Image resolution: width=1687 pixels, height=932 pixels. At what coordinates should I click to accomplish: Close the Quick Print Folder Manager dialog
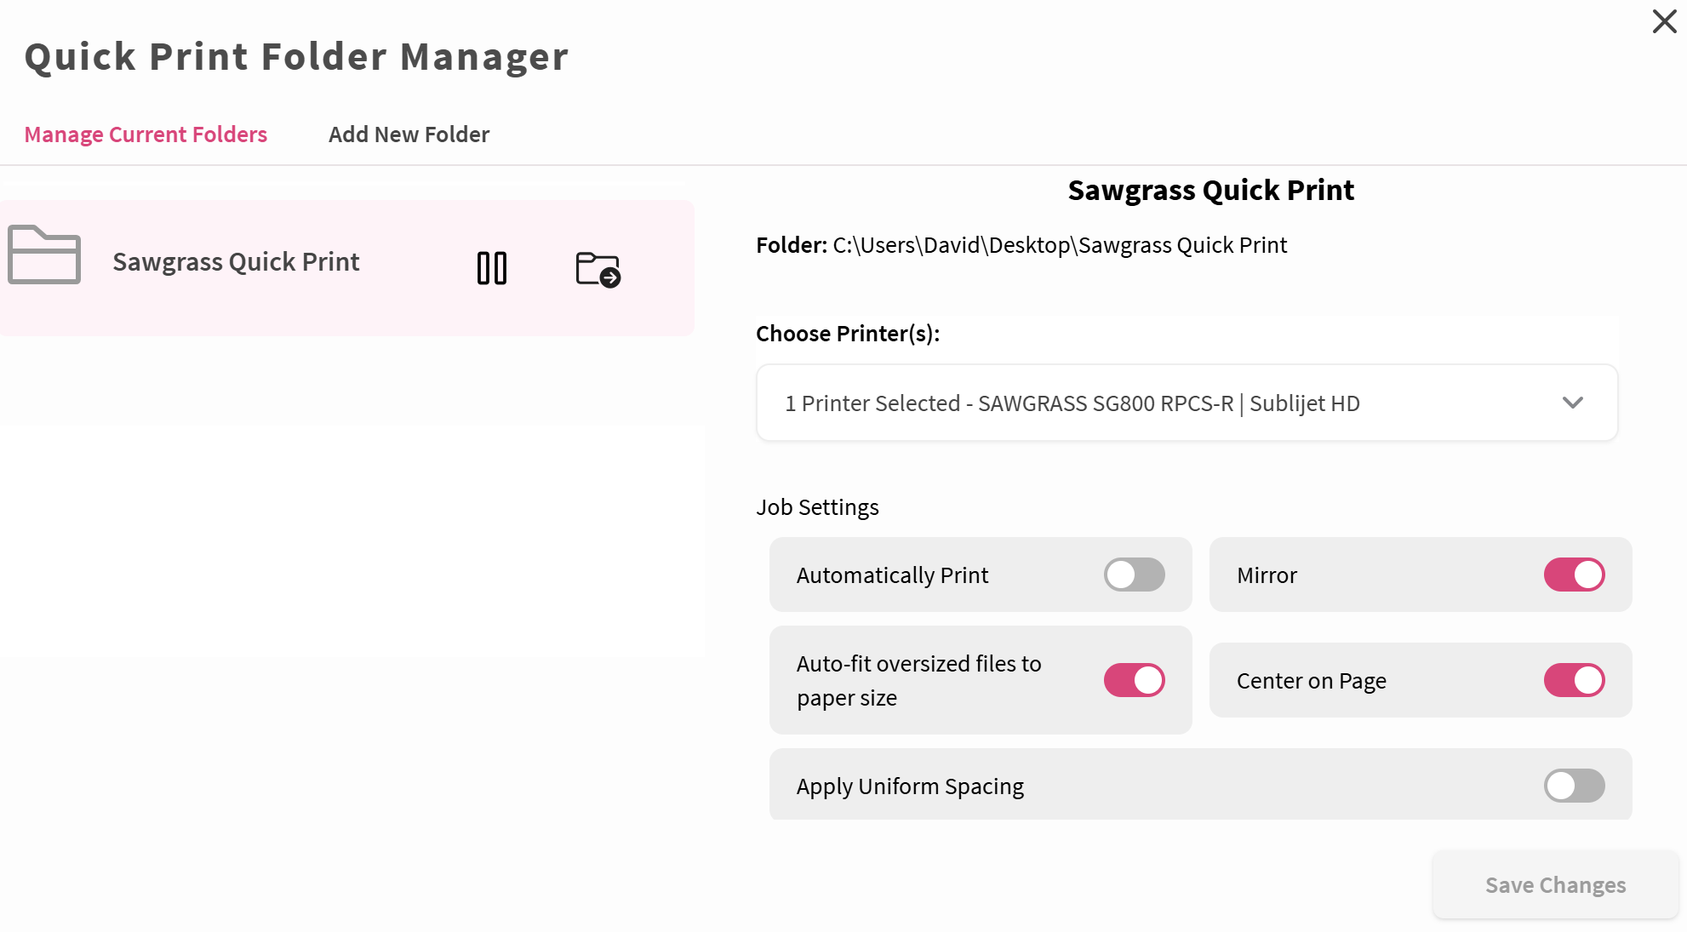coord(1664,21)
